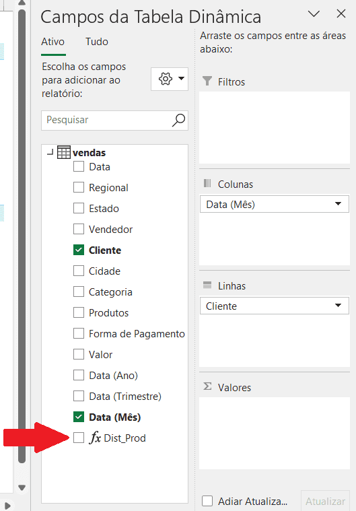The image size is (356, 511).
Task: Click the Filtros funnel icon
Action: (207, 81)
